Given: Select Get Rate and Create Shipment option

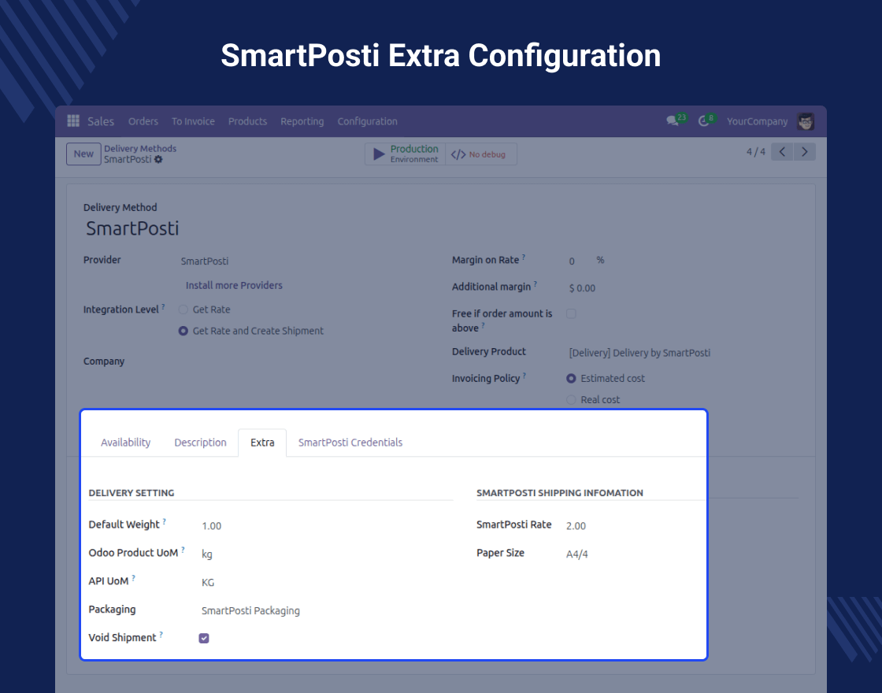Looking at the screenshot, I should coord(183,331).
